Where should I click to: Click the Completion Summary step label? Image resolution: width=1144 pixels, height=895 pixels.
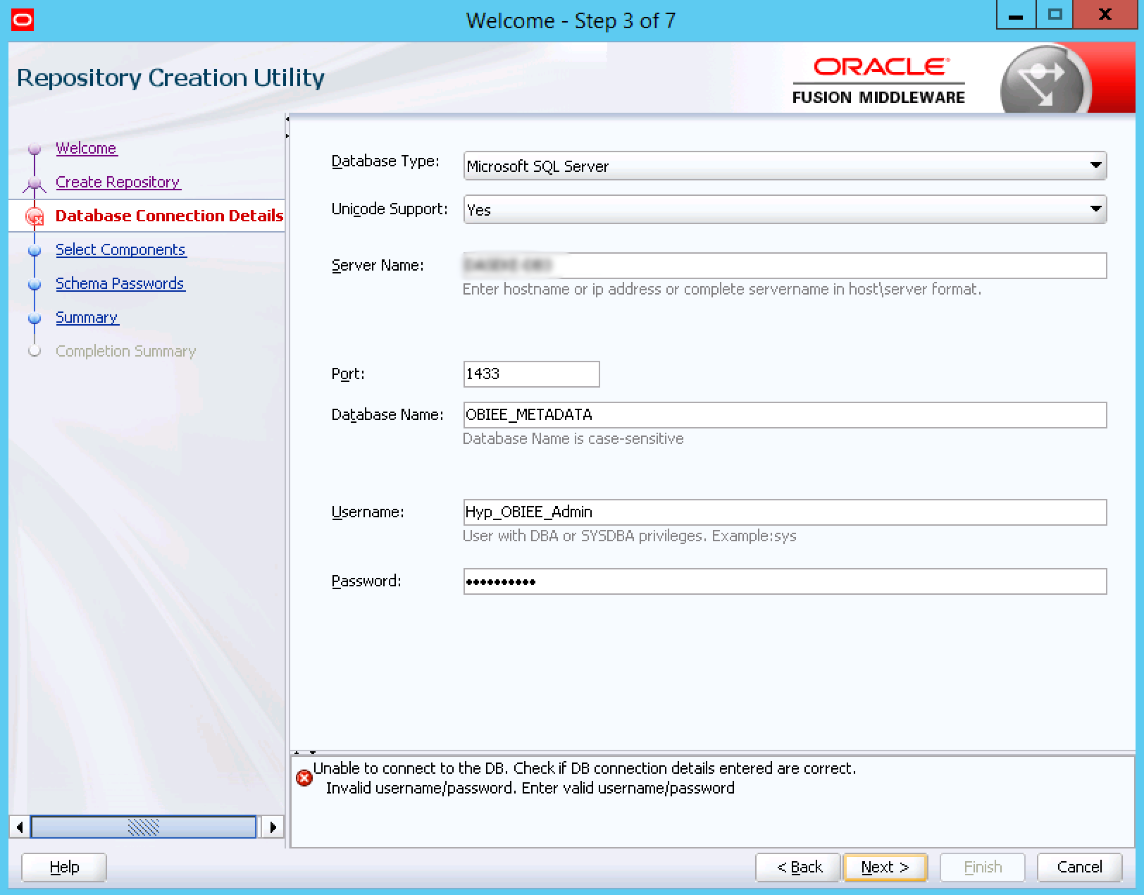tap(125, 351)
